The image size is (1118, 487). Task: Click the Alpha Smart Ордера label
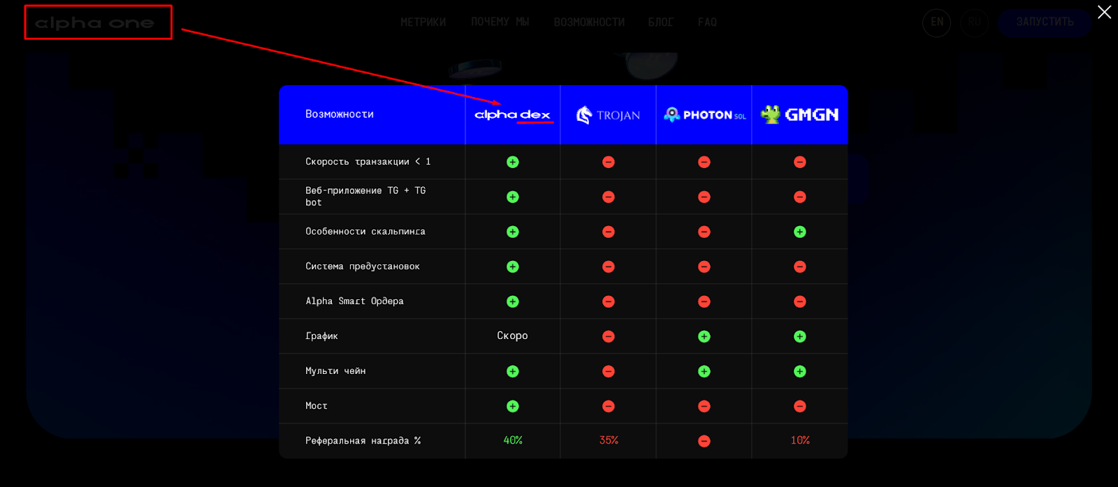click(x=354, y=301)
